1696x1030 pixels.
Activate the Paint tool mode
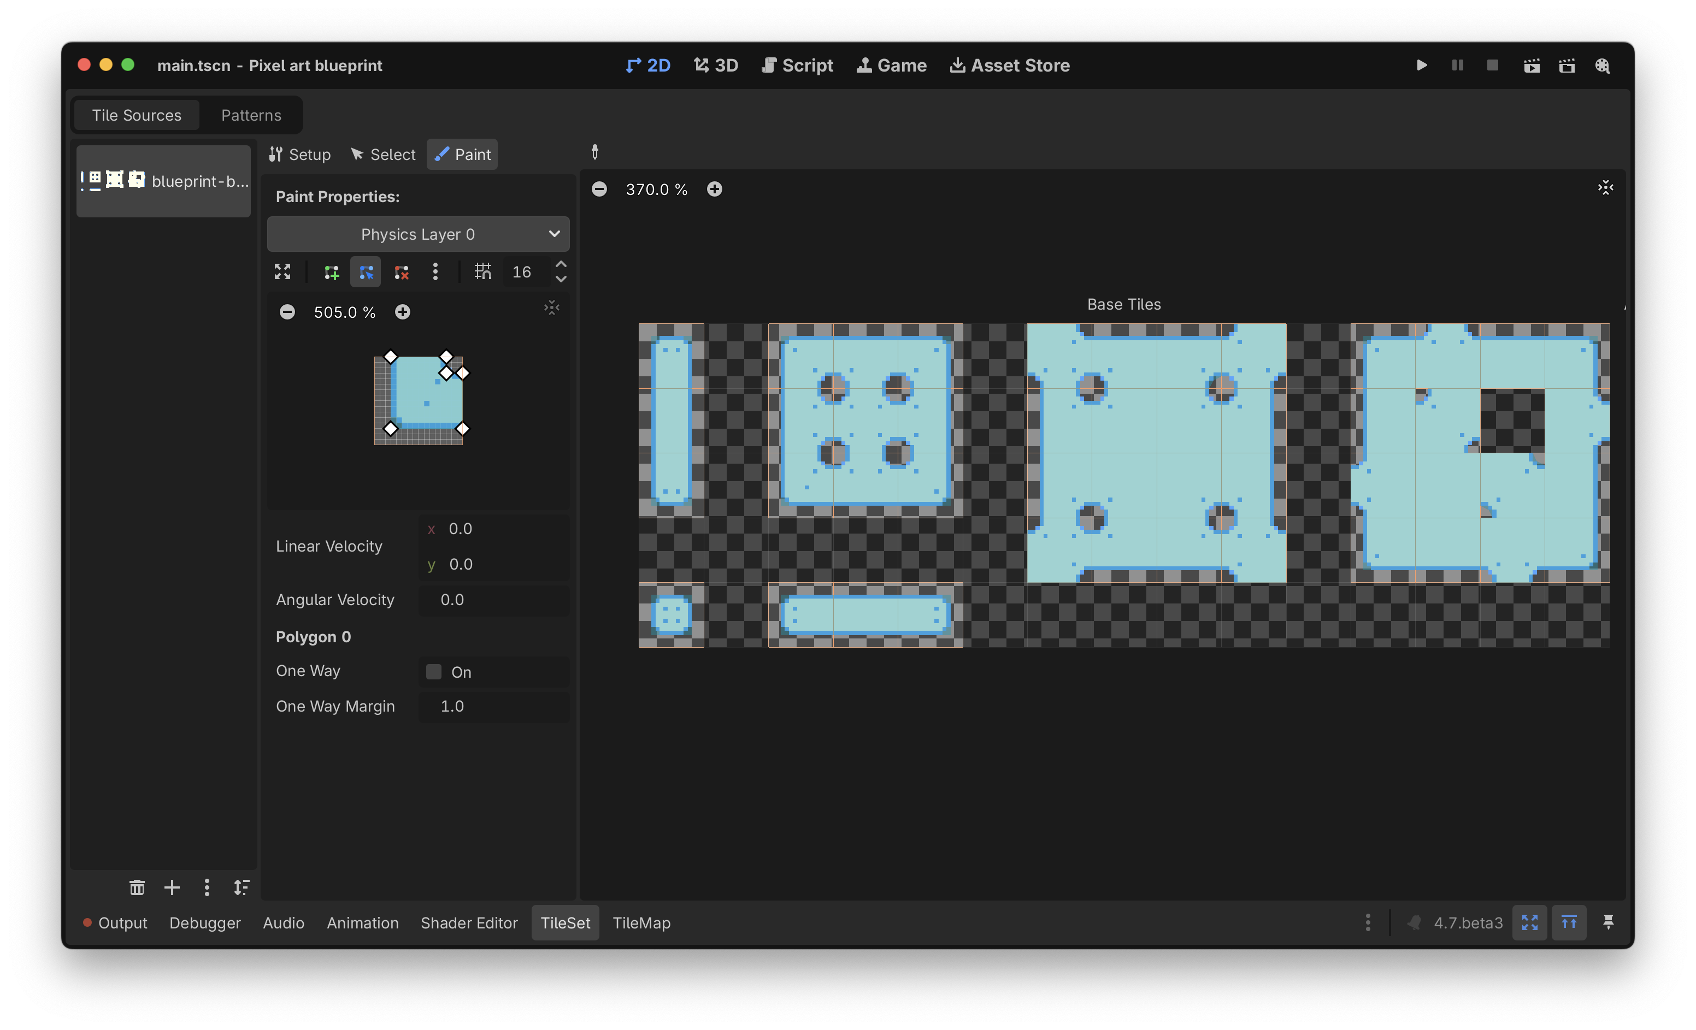coord(463,154)
